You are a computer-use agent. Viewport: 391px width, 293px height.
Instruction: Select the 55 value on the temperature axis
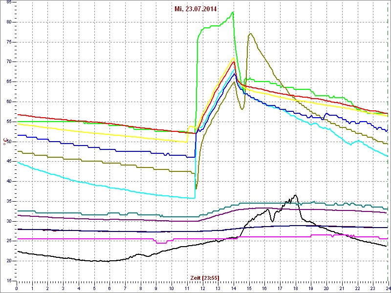click(x=8, y=122)
